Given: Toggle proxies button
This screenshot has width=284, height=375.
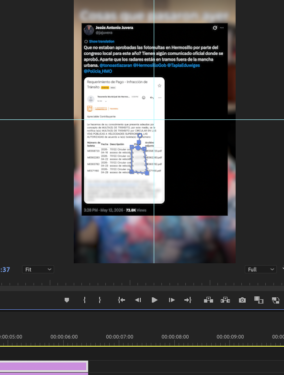Looking at the screenshot, I should pyautogui.click(x=276, y=300).
